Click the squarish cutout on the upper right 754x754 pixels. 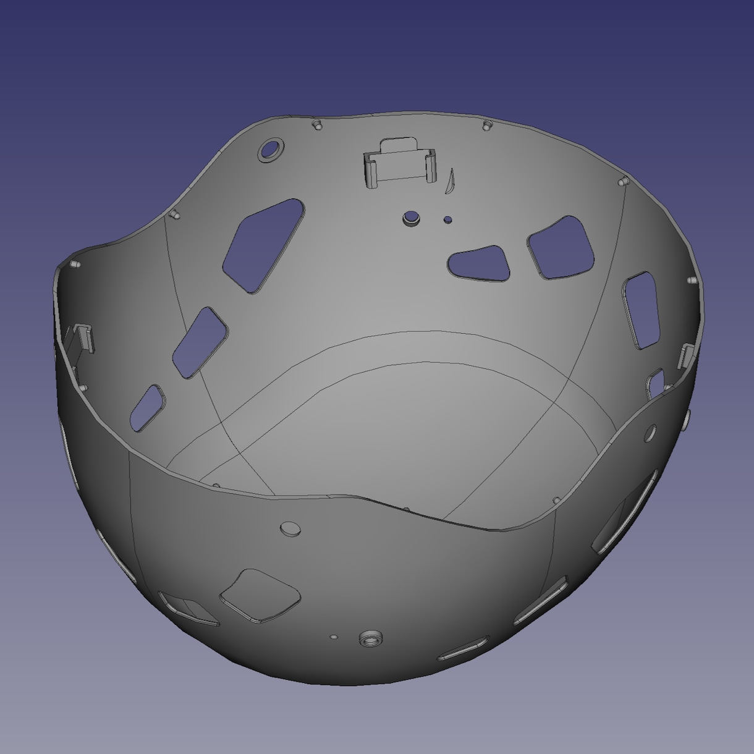click(x=561, y=247)
